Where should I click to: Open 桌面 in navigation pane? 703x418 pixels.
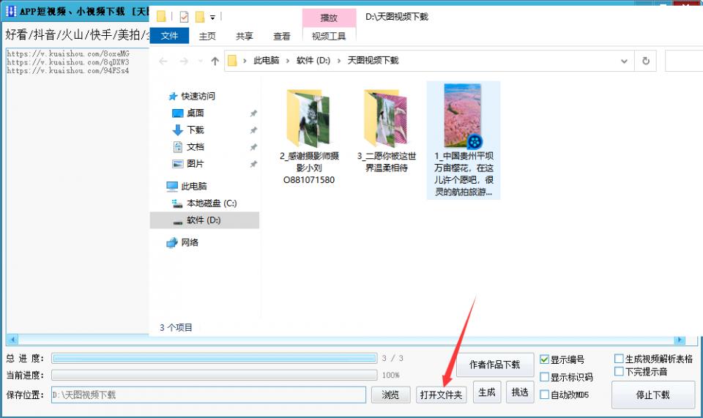coord(195,113)
